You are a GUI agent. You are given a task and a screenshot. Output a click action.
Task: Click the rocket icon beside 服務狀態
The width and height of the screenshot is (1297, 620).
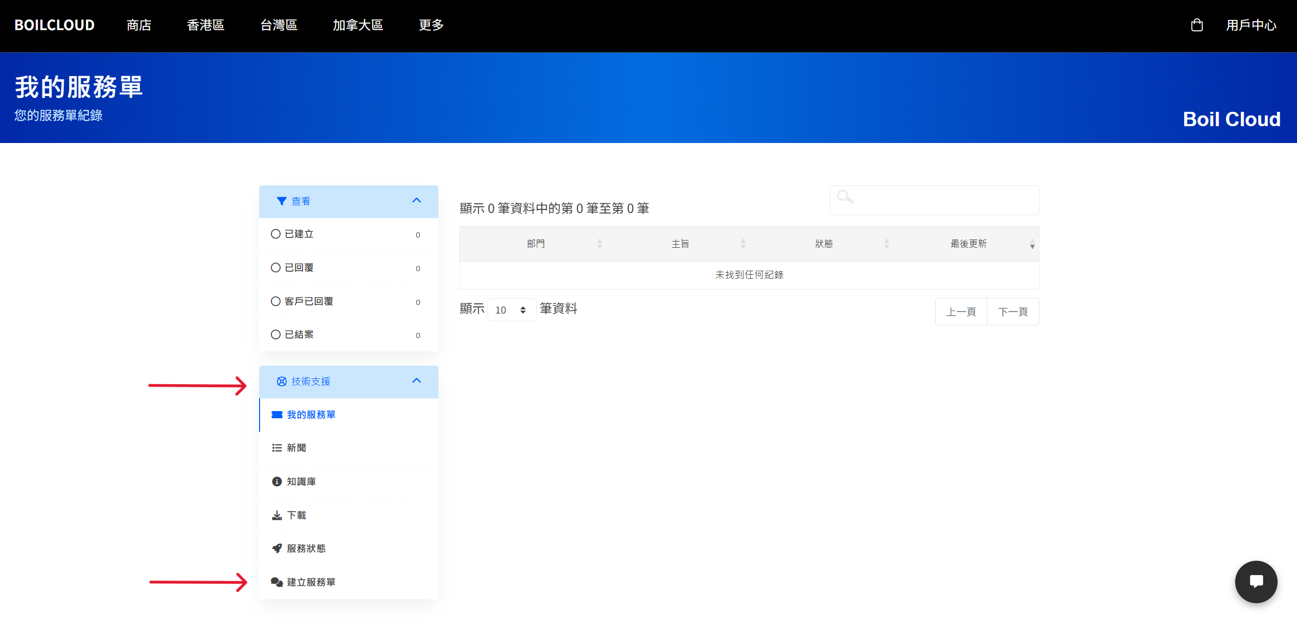click(x=277, y=549)
